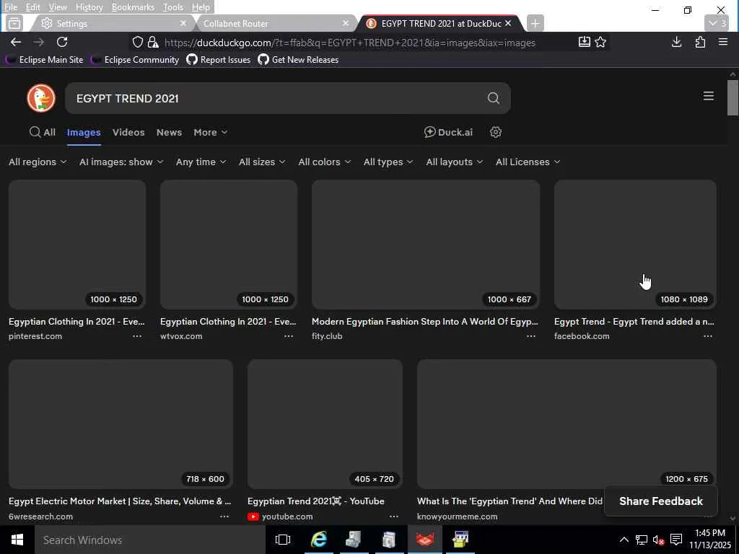Open the Windows Start menu

click(17, 540)
